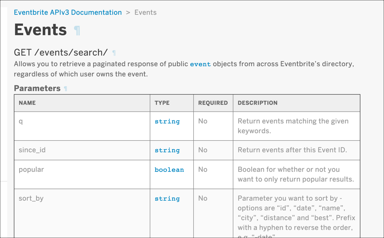Click the NAME column header
The image size is (384, 238).
(x=27, y=103)
